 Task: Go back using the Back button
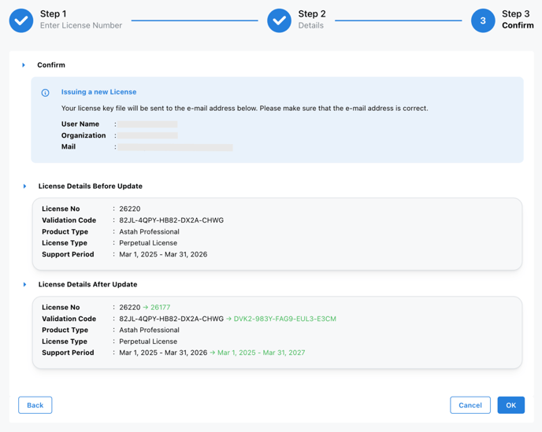[35, 405]
